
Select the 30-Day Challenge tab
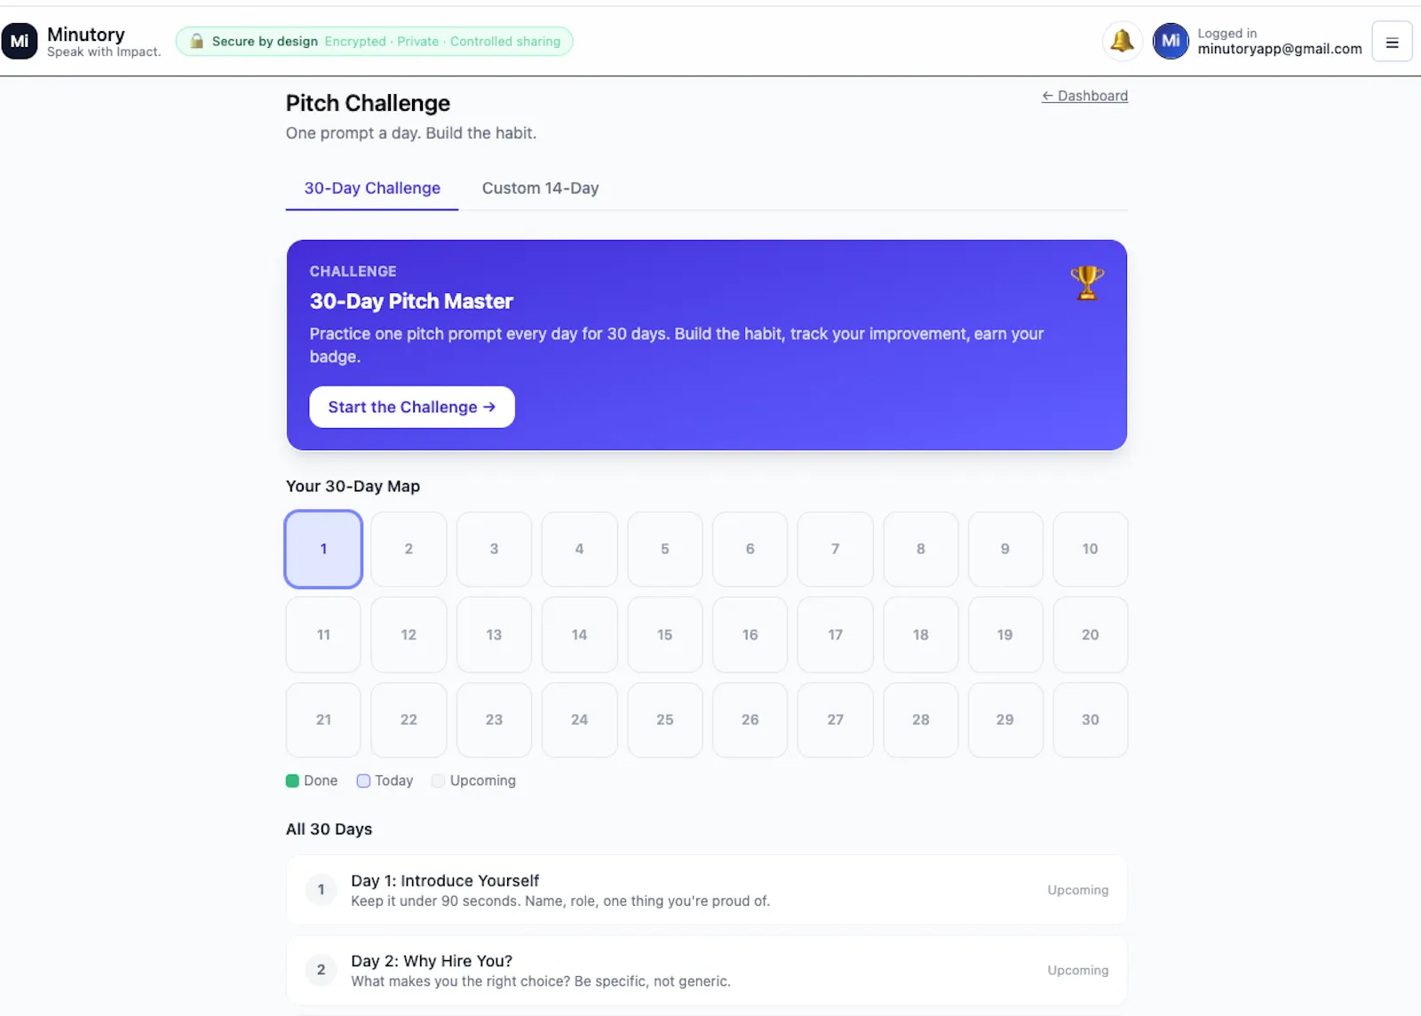pyautogui.click(x=372, y=188)
